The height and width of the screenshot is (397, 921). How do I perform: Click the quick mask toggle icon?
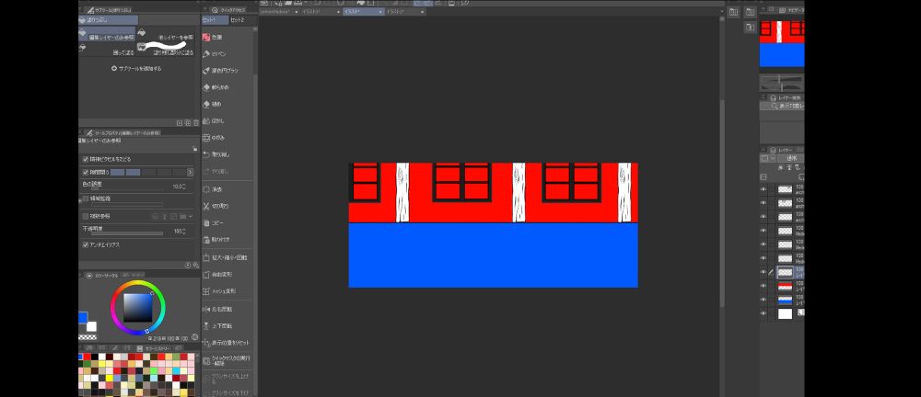pyautogui.click(x=206, y=359)
